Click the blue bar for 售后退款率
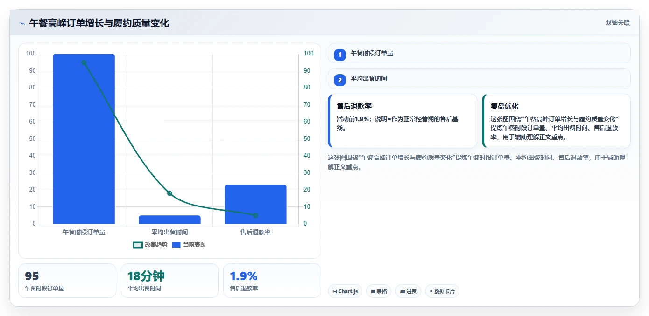The image size is (649, 316). coord(255,204)
